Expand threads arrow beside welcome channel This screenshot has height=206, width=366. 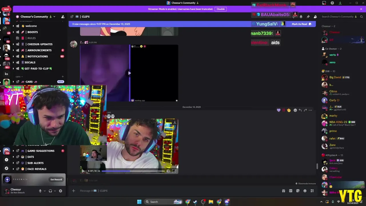(13, 26)
